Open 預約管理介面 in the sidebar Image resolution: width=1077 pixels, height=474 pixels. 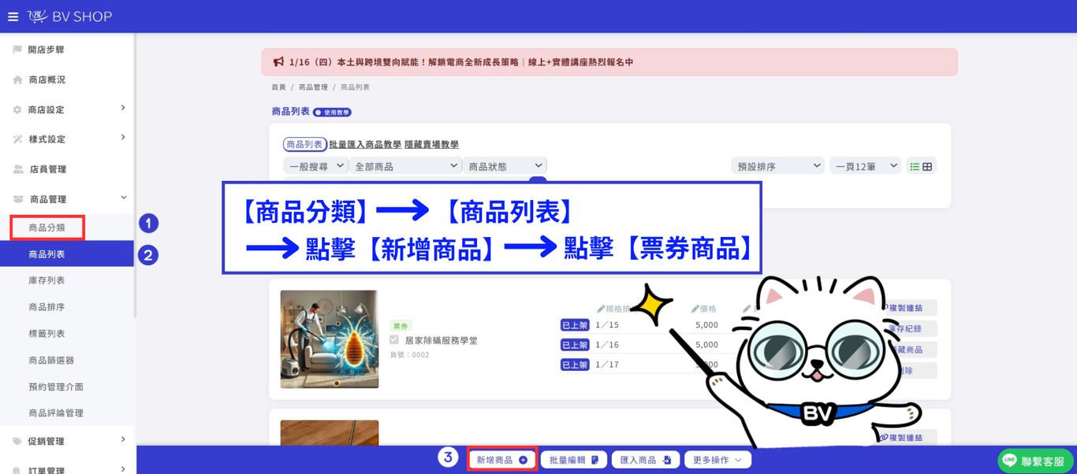coord(56,387)
